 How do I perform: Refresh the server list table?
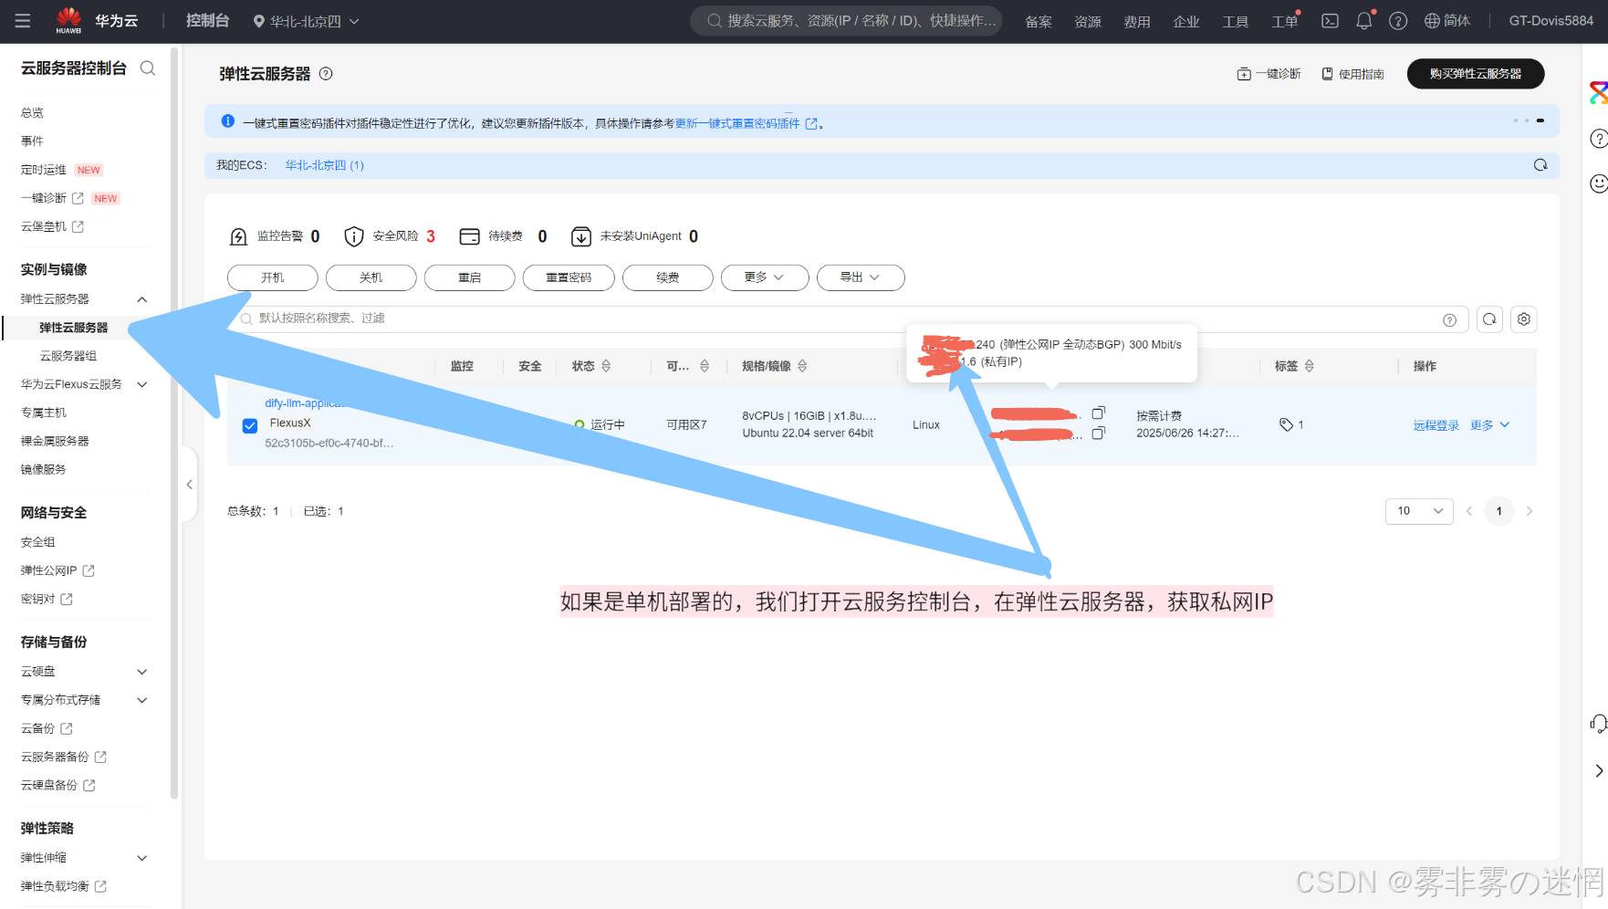pyautogui.click(x=1489, y=319)
